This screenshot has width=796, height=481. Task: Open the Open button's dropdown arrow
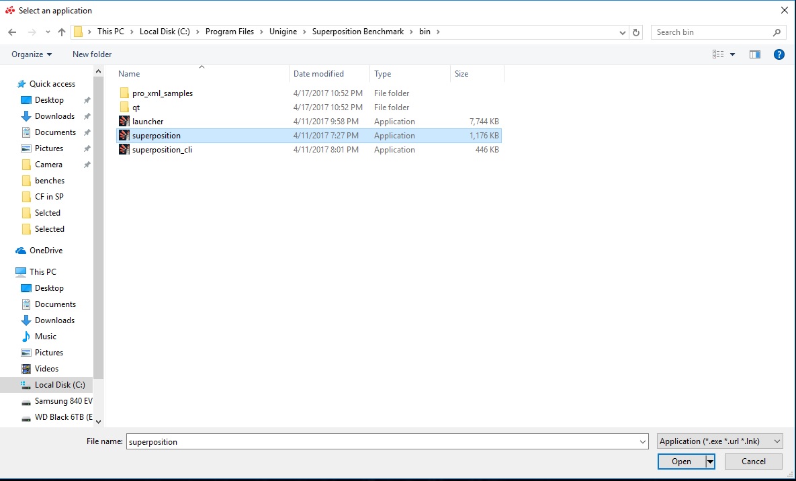click(710, 462)
